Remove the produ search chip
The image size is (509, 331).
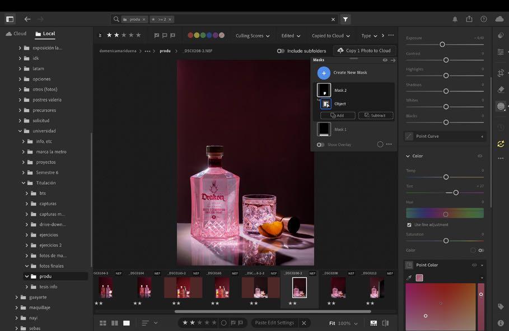tap(144, 20)
